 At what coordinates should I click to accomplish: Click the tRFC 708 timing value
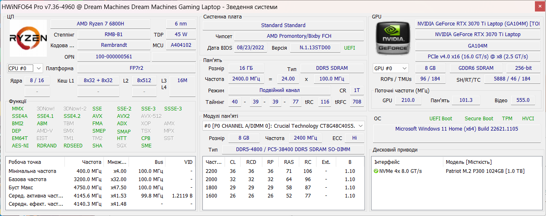[x=357, y=102]
